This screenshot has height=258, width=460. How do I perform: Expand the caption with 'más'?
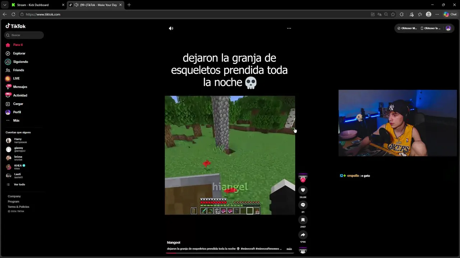[x=289, y=249]
